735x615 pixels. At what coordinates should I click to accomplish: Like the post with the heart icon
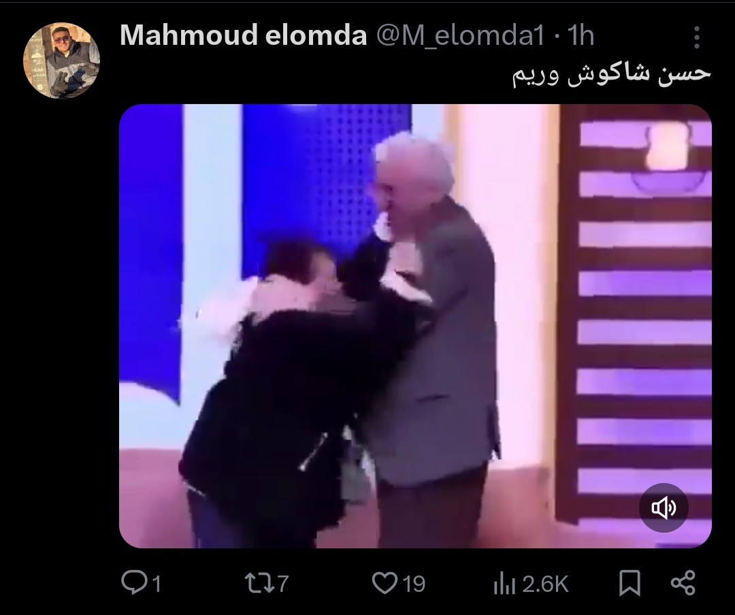[x=385, y=583]
